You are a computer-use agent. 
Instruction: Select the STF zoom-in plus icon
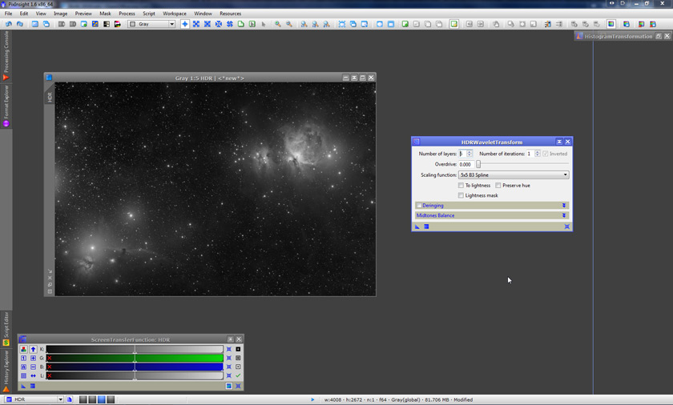[33, 358]
